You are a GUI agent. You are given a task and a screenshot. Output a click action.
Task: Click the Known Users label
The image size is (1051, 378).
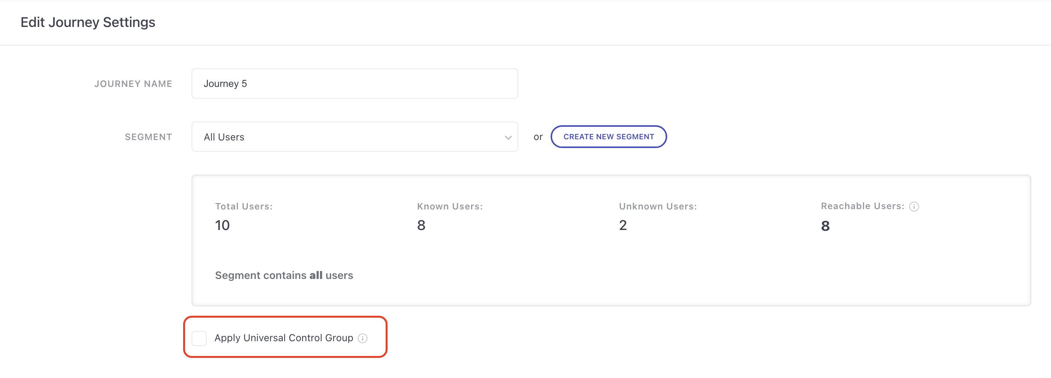(x=450, y=206)
